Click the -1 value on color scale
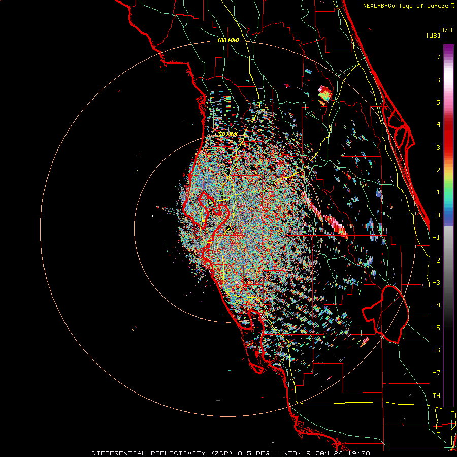The height and width of the screenshot is (457, 457). (x=436, y=238)
